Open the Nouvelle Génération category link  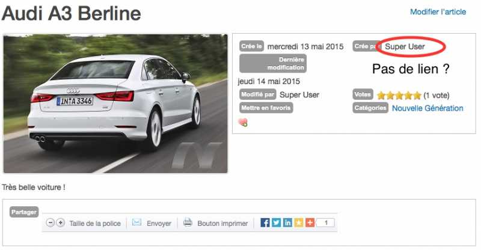(427, 108)
